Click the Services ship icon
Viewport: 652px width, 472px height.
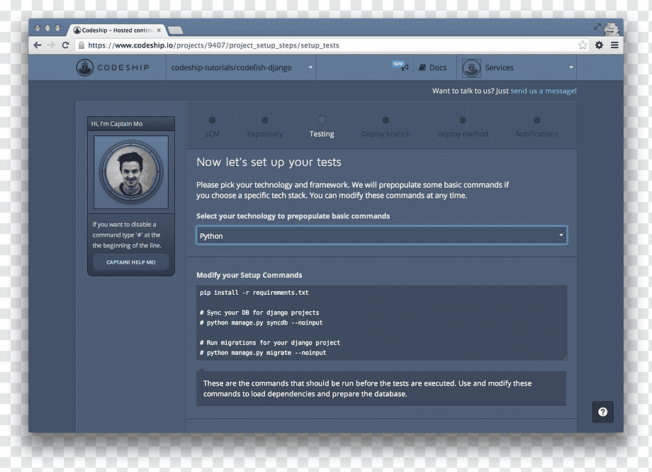(x=471, y=67)
